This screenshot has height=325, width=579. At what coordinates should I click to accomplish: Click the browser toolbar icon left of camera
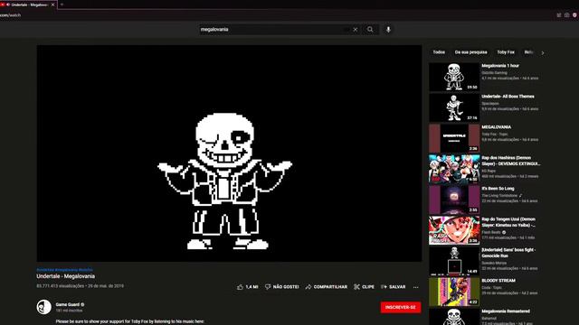[x=559, y=15]
